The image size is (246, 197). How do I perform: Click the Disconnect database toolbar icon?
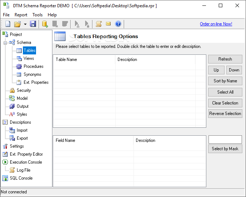point(55,24)
